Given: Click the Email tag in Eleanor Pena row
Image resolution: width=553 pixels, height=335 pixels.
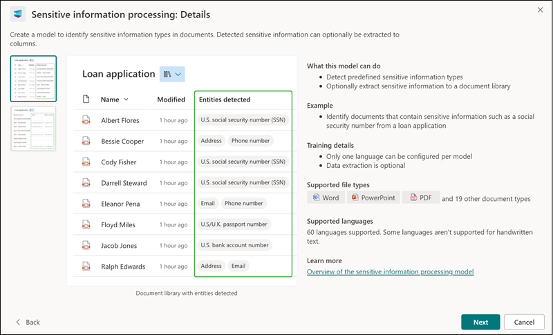Looking at the screenshot, I should 208,203.
